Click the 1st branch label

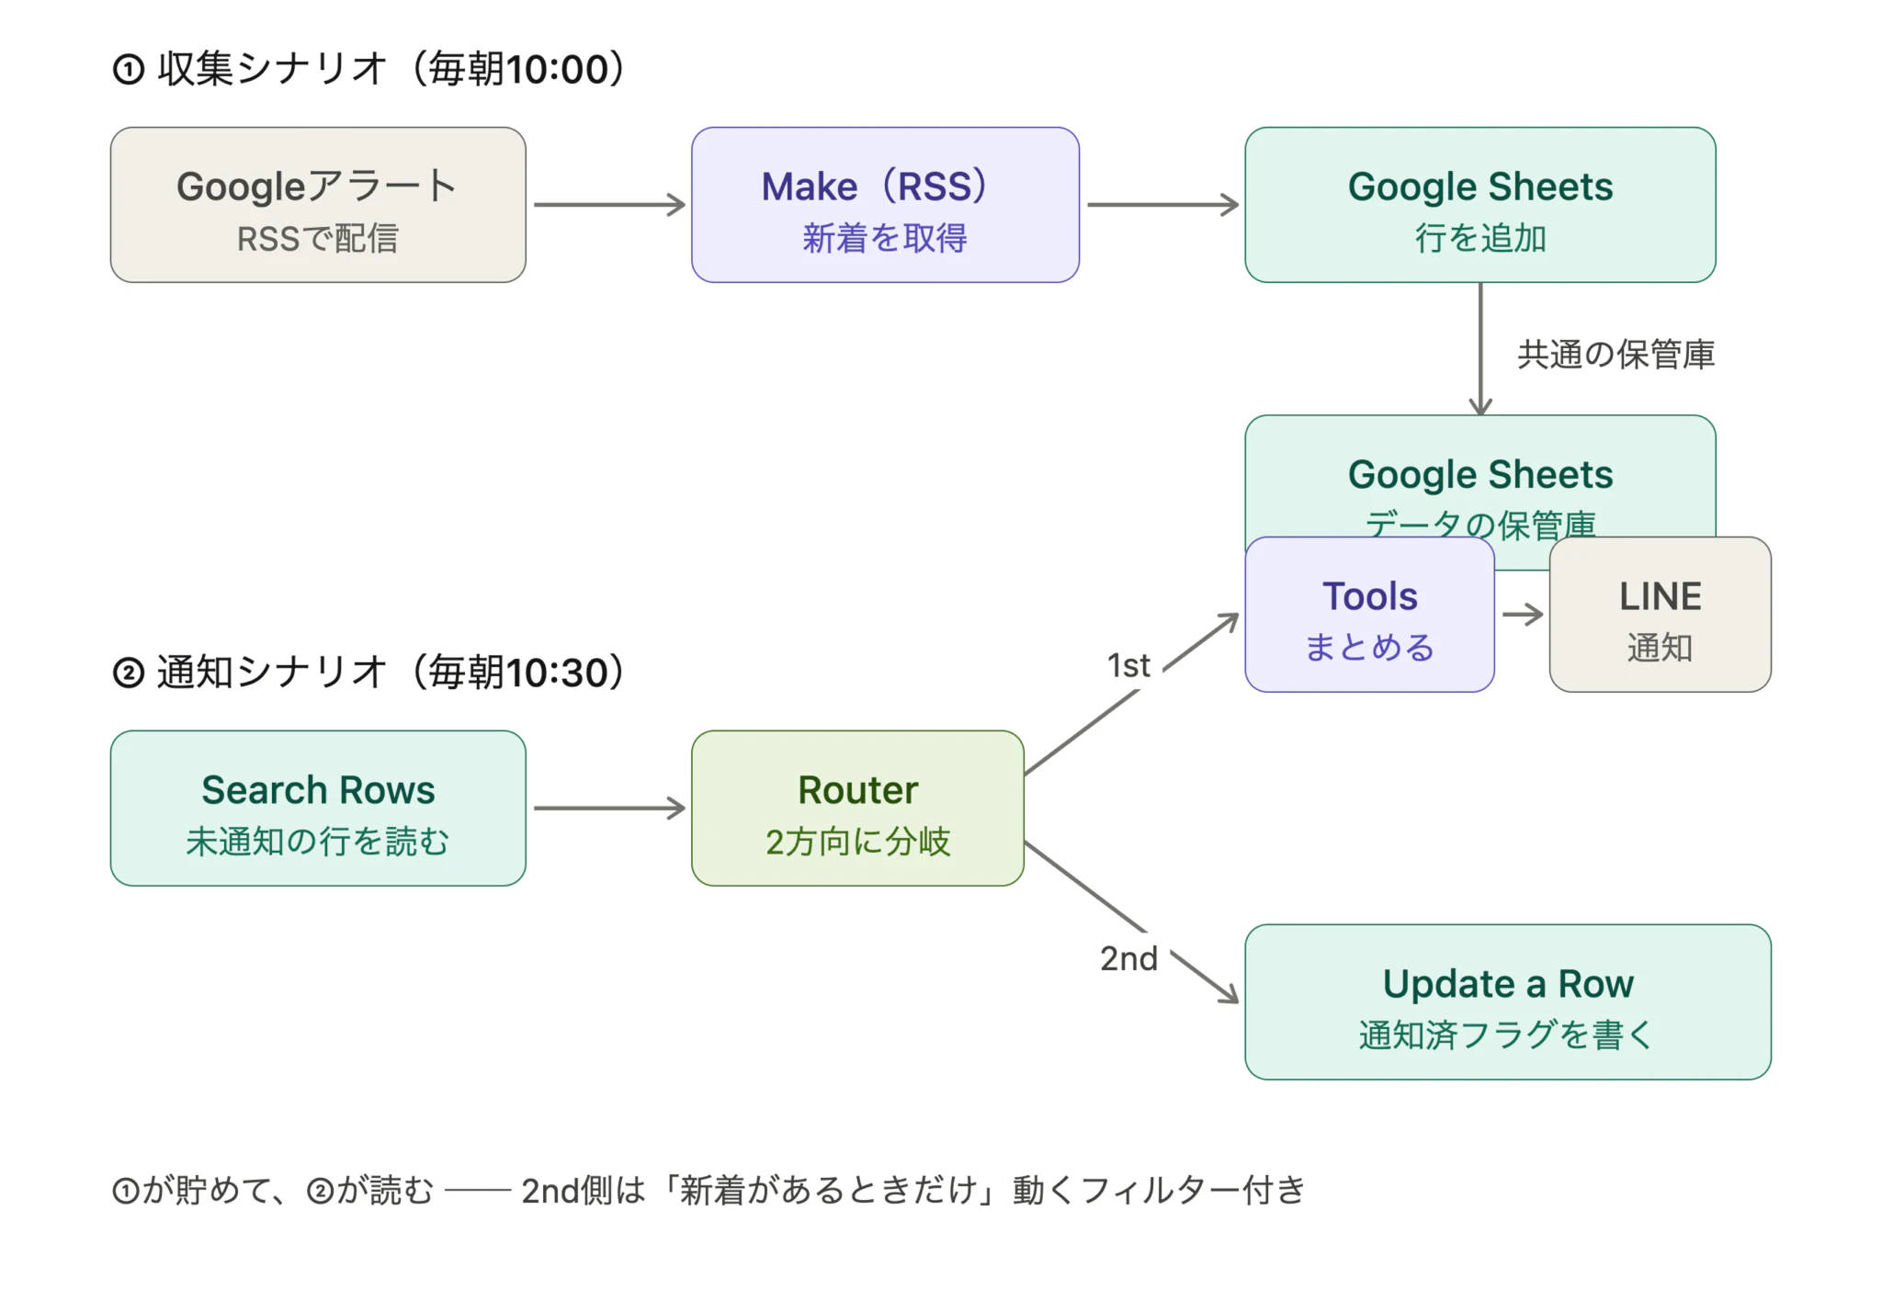pos(1128,665)
